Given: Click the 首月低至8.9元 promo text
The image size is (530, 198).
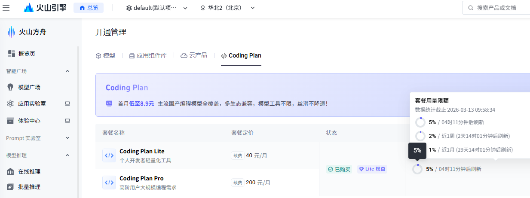Looking at the screenshot, I should (136, 104).
